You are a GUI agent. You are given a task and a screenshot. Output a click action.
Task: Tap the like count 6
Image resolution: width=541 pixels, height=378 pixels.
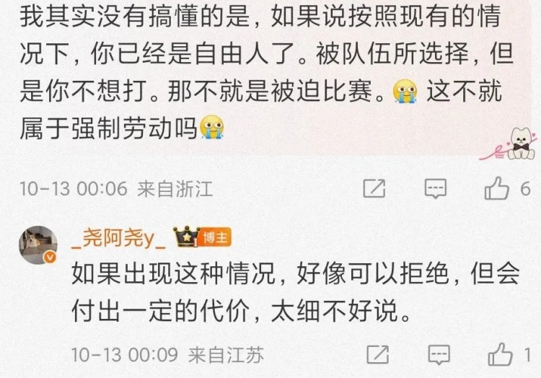point(525,189)
